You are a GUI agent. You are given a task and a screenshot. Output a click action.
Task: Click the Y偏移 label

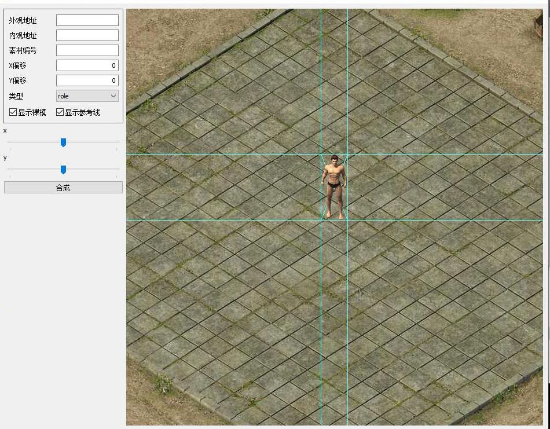coord(18,81)
